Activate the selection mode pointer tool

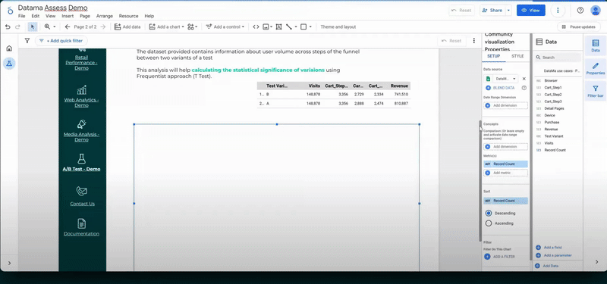pos(33,27)
